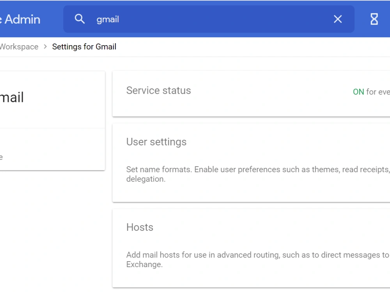The image size is (390, 292).
Task: Open the hourglass tasks icon
Action: [374, 19]
